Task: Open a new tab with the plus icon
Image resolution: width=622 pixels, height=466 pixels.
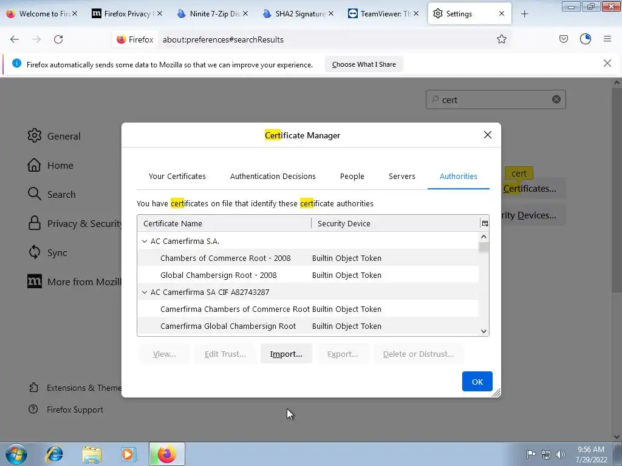Action: (524, 14)
